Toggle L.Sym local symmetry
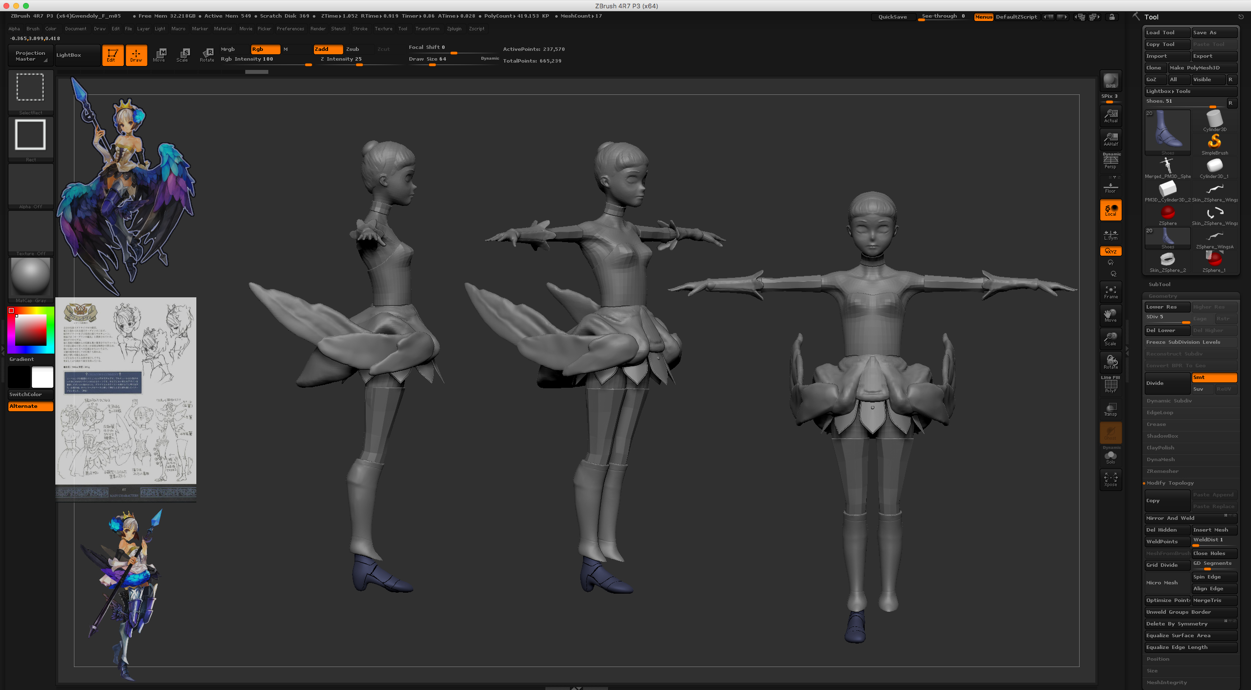The height and width of the screenshot is (690, 1251). 1110,235
